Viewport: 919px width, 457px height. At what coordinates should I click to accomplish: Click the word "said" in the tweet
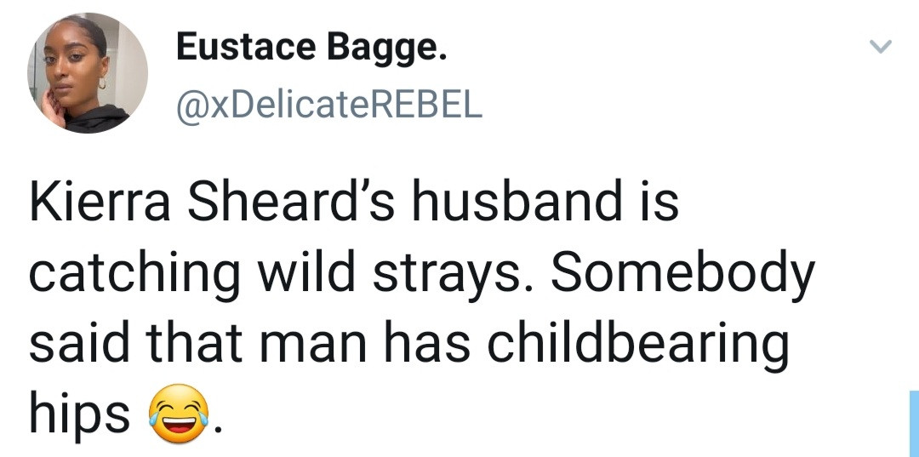(75, 342)
